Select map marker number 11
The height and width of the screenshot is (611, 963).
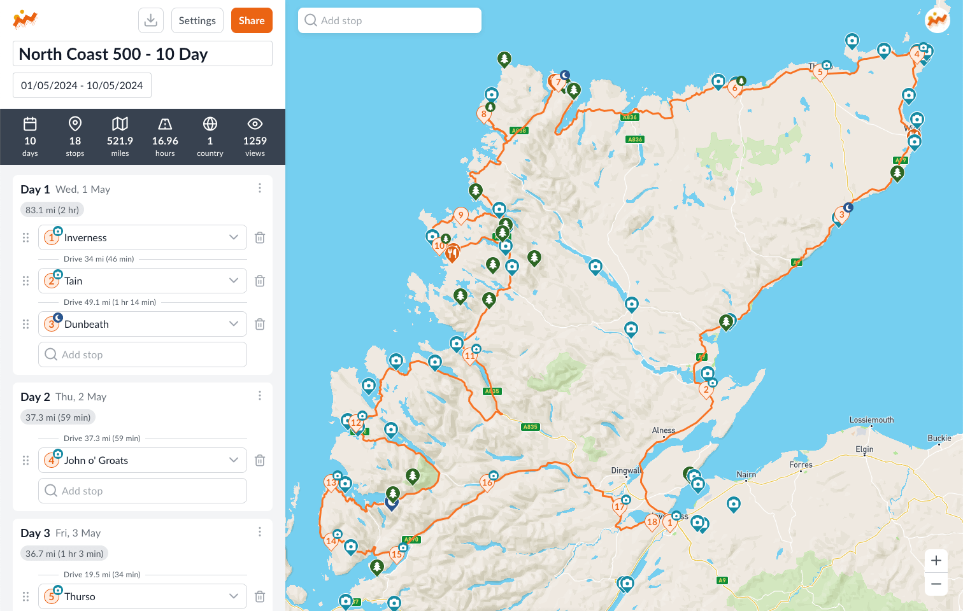coord(470,356)
